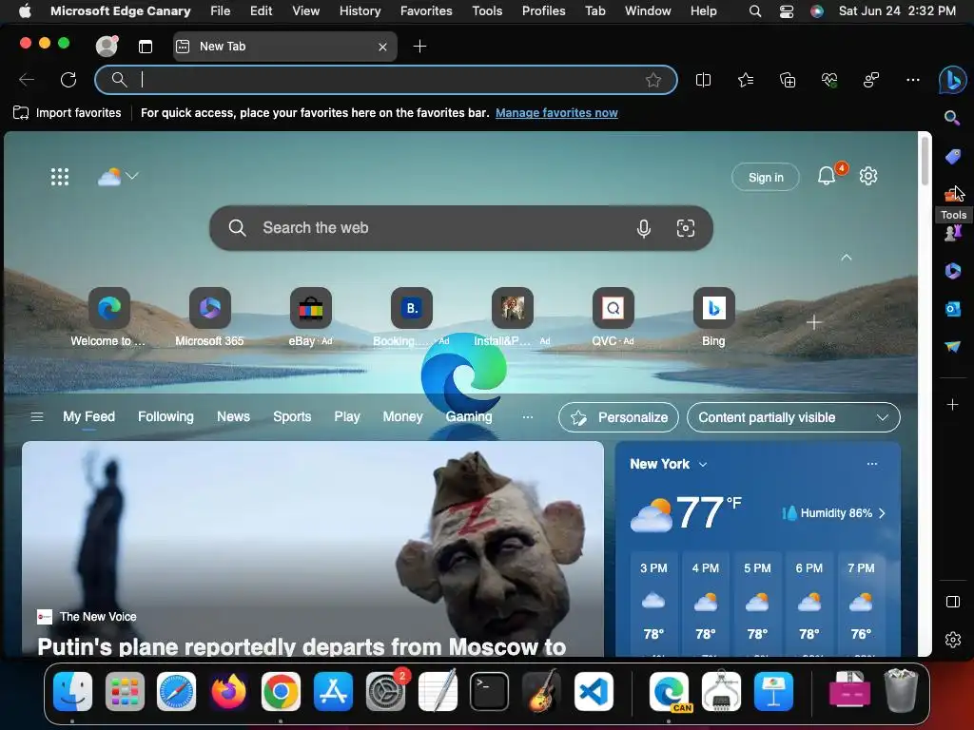This screenshot has height=730, width=974.
Task: Open split screen toolbar icon
Action: coord(703,80)
